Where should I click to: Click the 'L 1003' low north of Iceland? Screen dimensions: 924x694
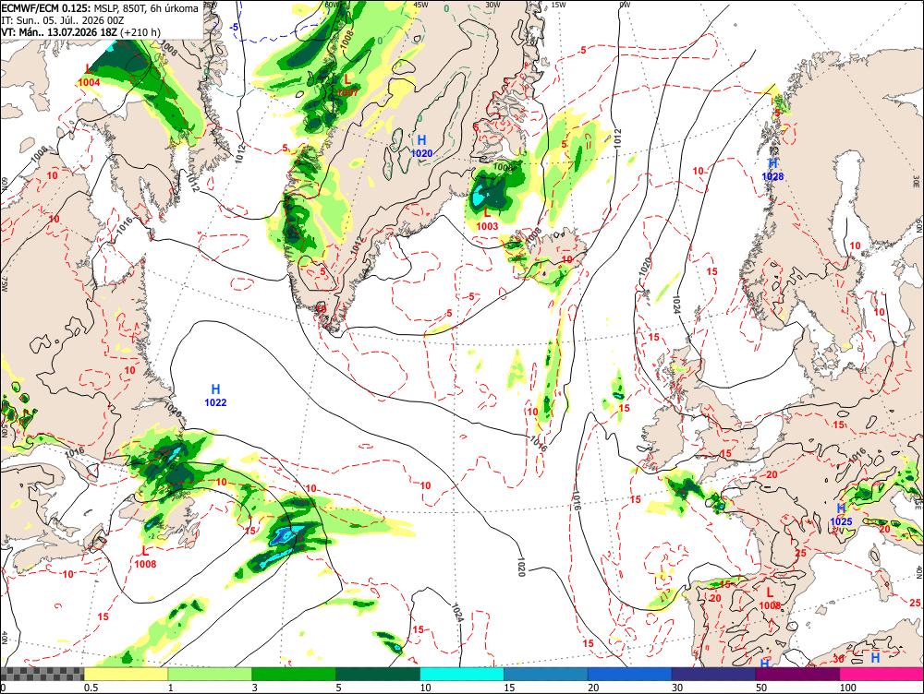[x=487, y=219]
